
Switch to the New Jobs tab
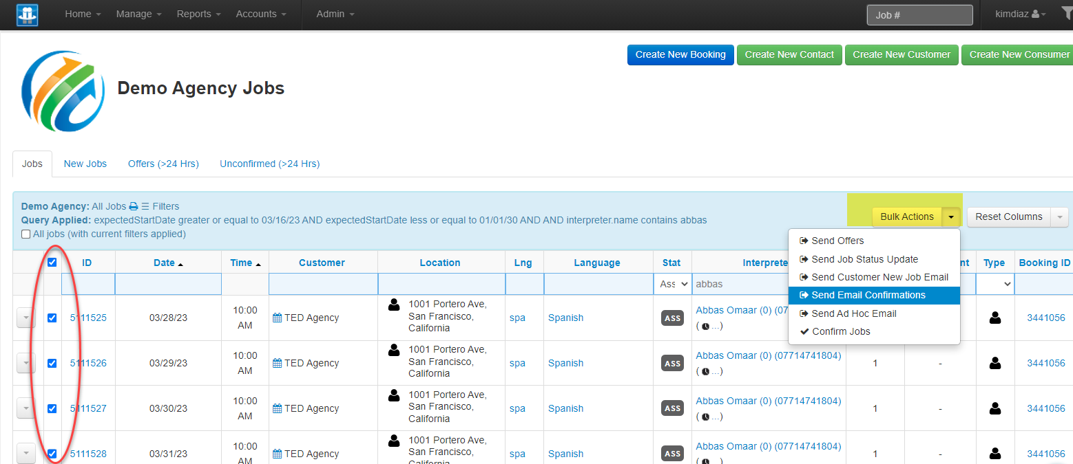pos(85,164)
